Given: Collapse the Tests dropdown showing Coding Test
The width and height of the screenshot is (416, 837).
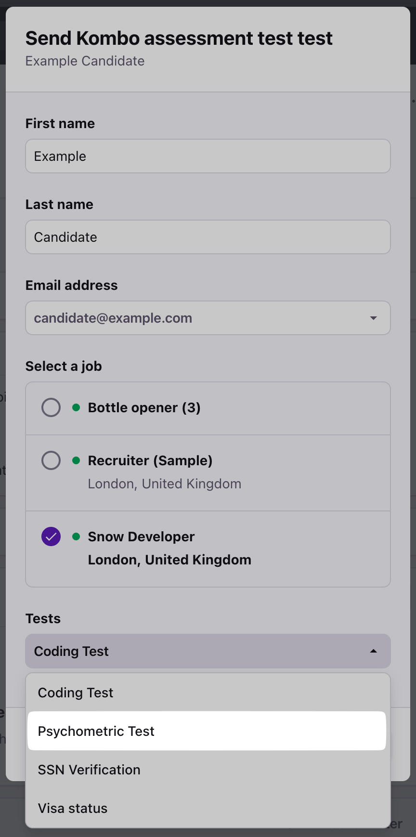Looking at the screenshot, I should [x=197, y=651].
